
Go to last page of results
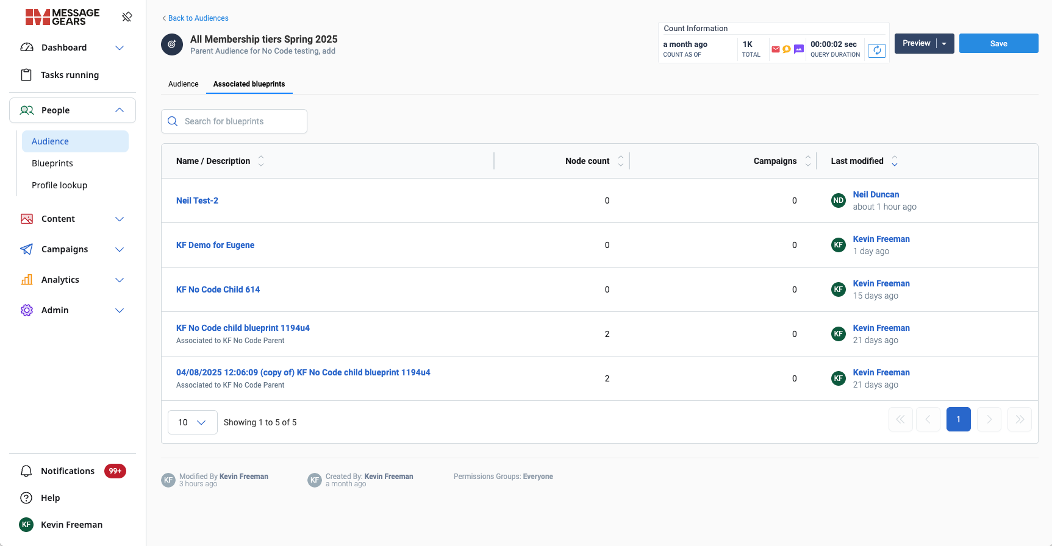click(x=1020, y=419)
